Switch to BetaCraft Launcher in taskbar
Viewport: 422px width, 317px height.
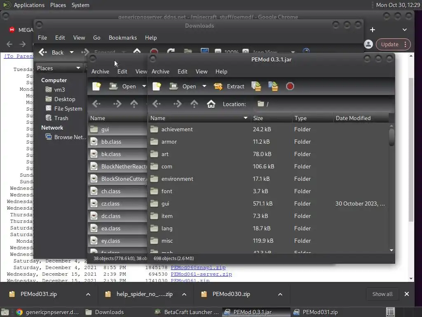(x=188, y=312)
